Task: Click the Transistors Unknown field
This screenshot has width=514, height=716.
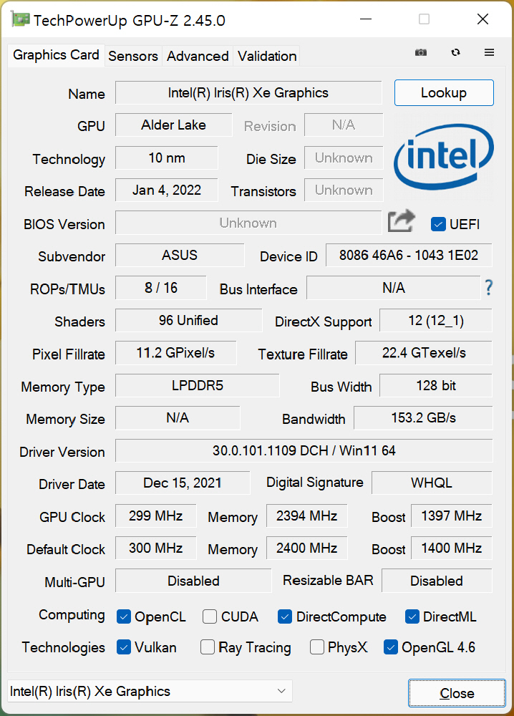Action: [344, 190]
